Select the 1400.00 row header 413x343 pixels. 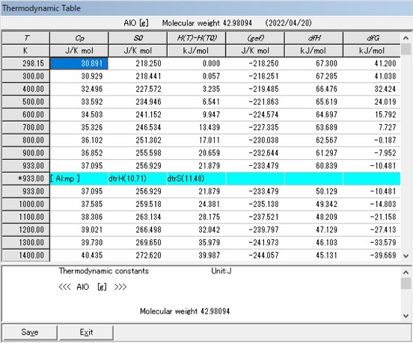[25, 255]
